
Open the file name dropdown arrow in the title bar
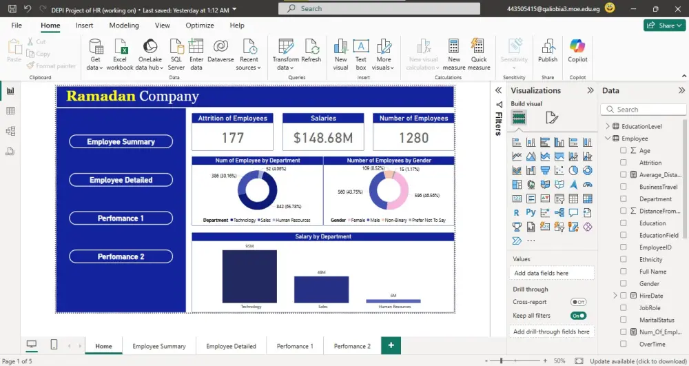coord(234,10)
